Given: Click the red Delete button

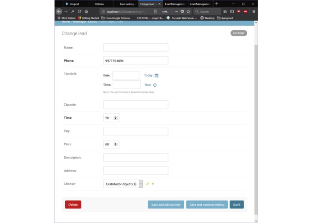Looking at the screenshot, I should pyautogui.click(x=73, y=204).
